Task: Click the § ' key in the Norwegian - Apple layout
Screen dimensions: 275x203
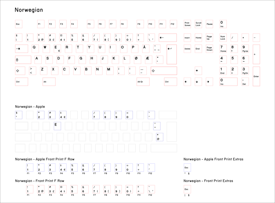Action: tap(19, 115)
